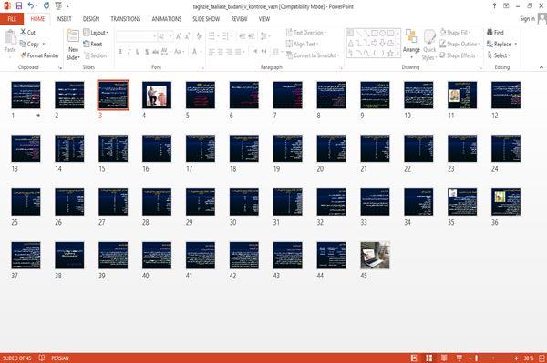Viewport: 547px width, 363px height.
Task: Click the Save icon in quick access toolbar
Action: [19, 6]
